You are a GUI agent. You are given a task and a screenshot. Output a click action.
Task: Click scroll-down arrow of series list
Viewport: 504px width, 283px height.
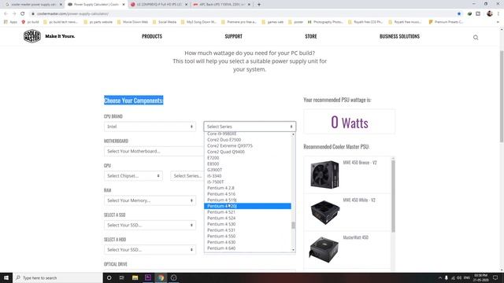[x=293, y=250]
